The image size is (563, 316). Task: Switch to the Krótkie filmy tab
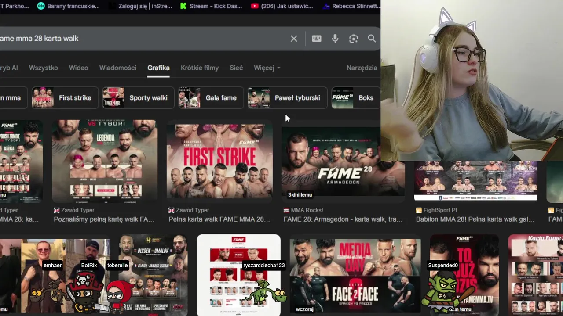pyautogui.click(x=199, y=68)
